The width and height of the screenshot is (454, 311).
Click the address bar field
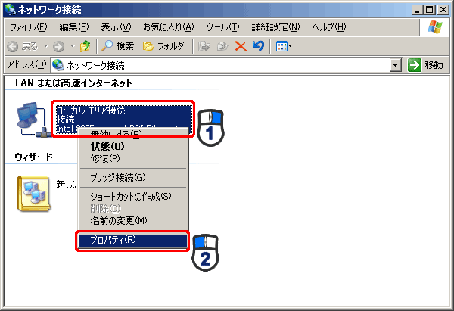pos(221,65)
